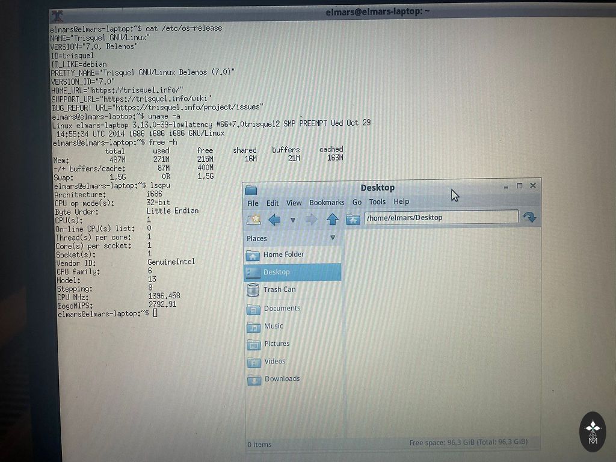Viewport: 616px width, 462px height.
Task: Open the View menu
Action: pyautogui.click(x=294, y=203)
